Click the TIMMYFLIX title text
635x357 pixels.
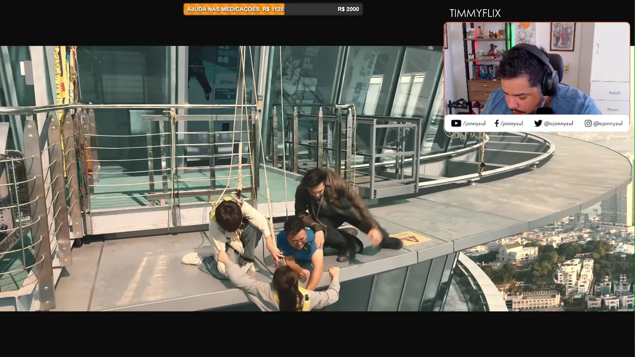(475, 13)
